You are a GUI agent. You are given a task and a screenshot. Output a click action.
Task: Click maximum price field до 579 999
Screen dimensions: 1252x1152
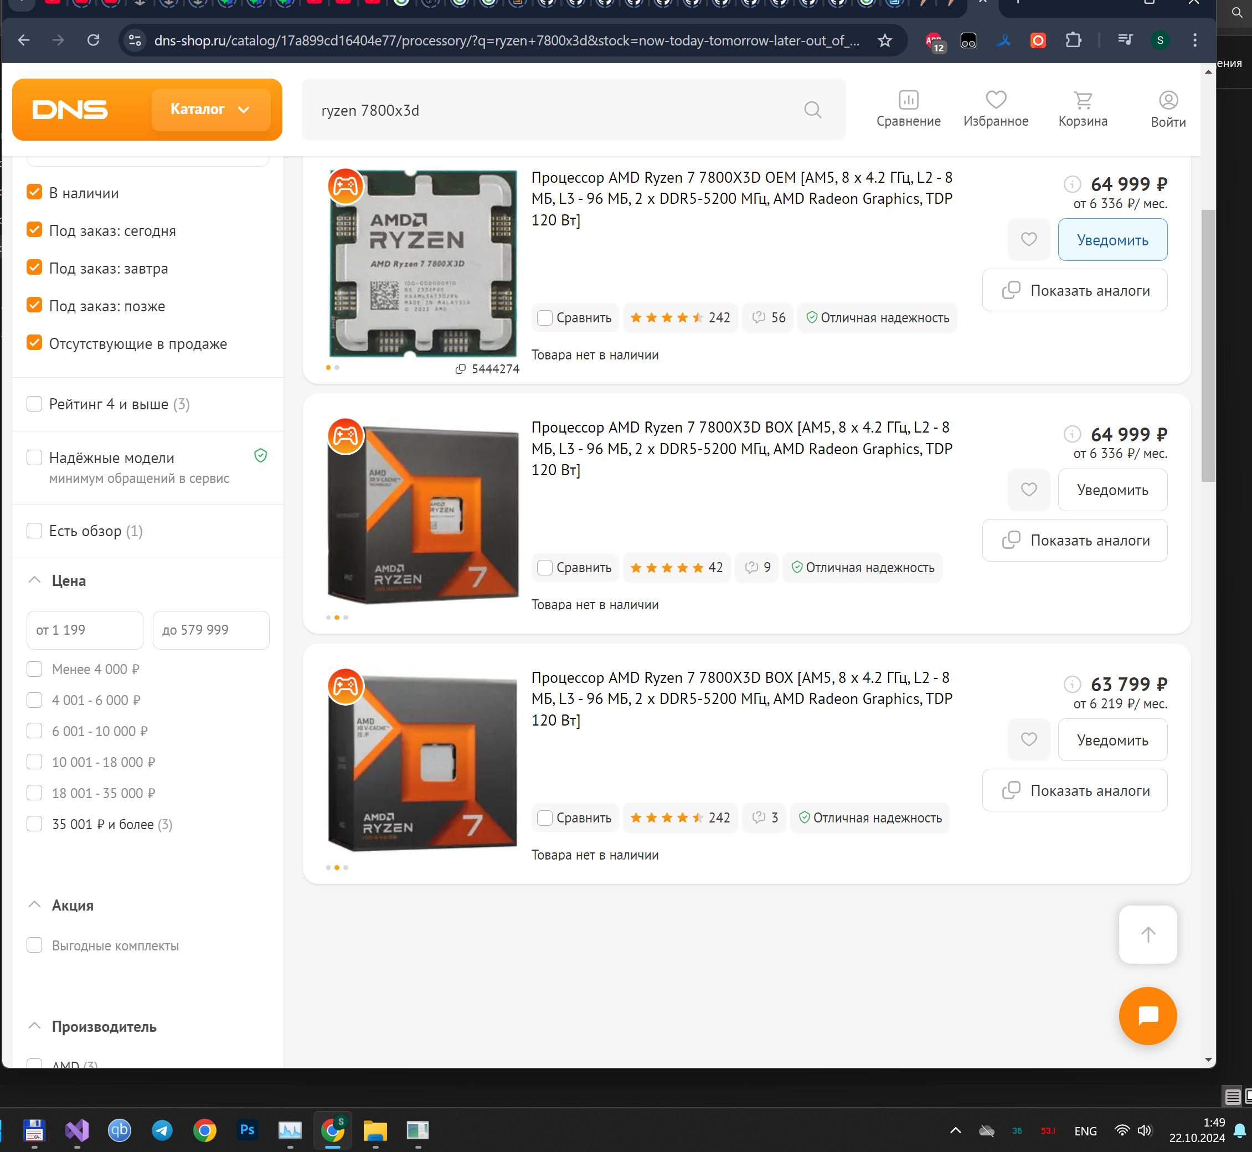(x=210, y=630)
